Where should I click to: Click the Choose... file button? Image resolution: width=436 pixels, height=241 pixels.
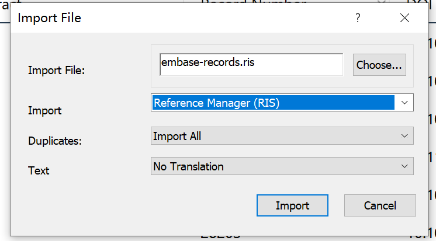coord(379,65)
